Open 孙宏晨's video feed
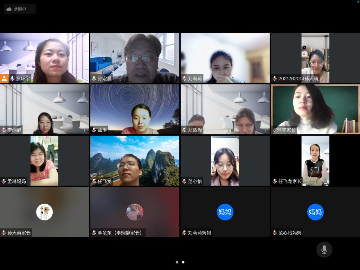 click(135, 58)
